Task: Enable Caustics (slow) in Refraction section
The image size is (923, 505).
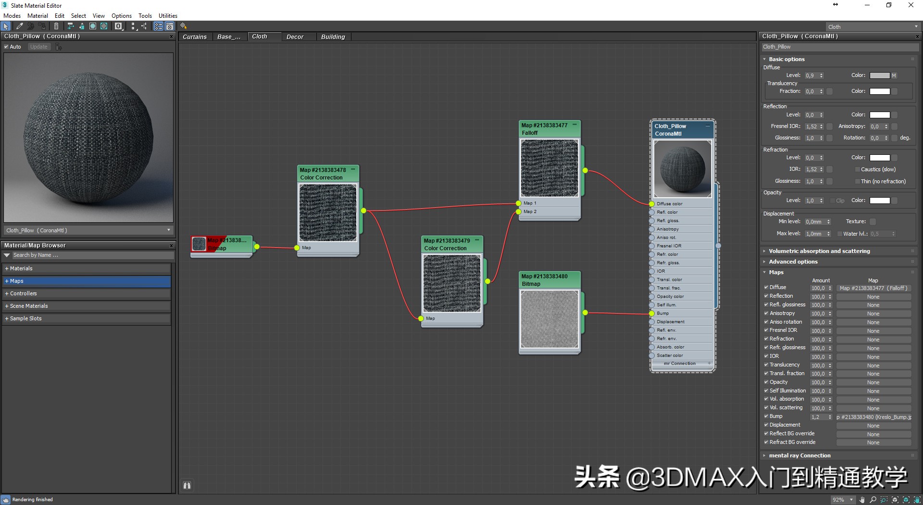Action: (857, 169)
